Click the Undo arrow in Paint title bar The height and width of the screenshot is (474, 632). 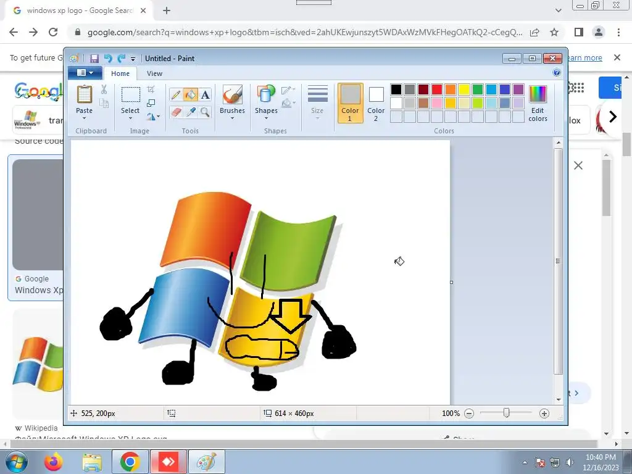tap(108, 59)
